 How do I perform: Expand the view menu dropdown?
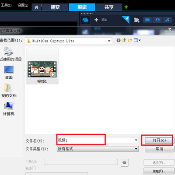(137, 40)
